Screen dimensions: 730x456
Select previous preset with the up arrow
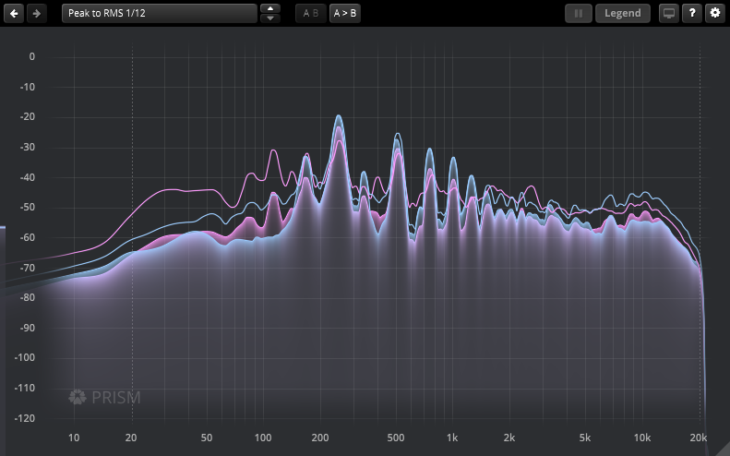pos(269,8)
